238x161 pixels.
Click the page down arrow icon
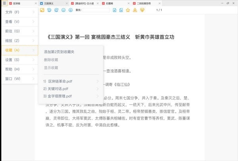(115, 10)
